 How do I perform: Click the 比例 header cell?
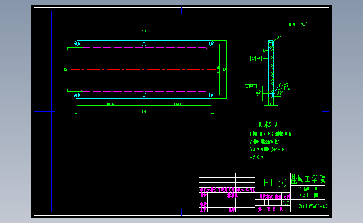pos(287,197)
